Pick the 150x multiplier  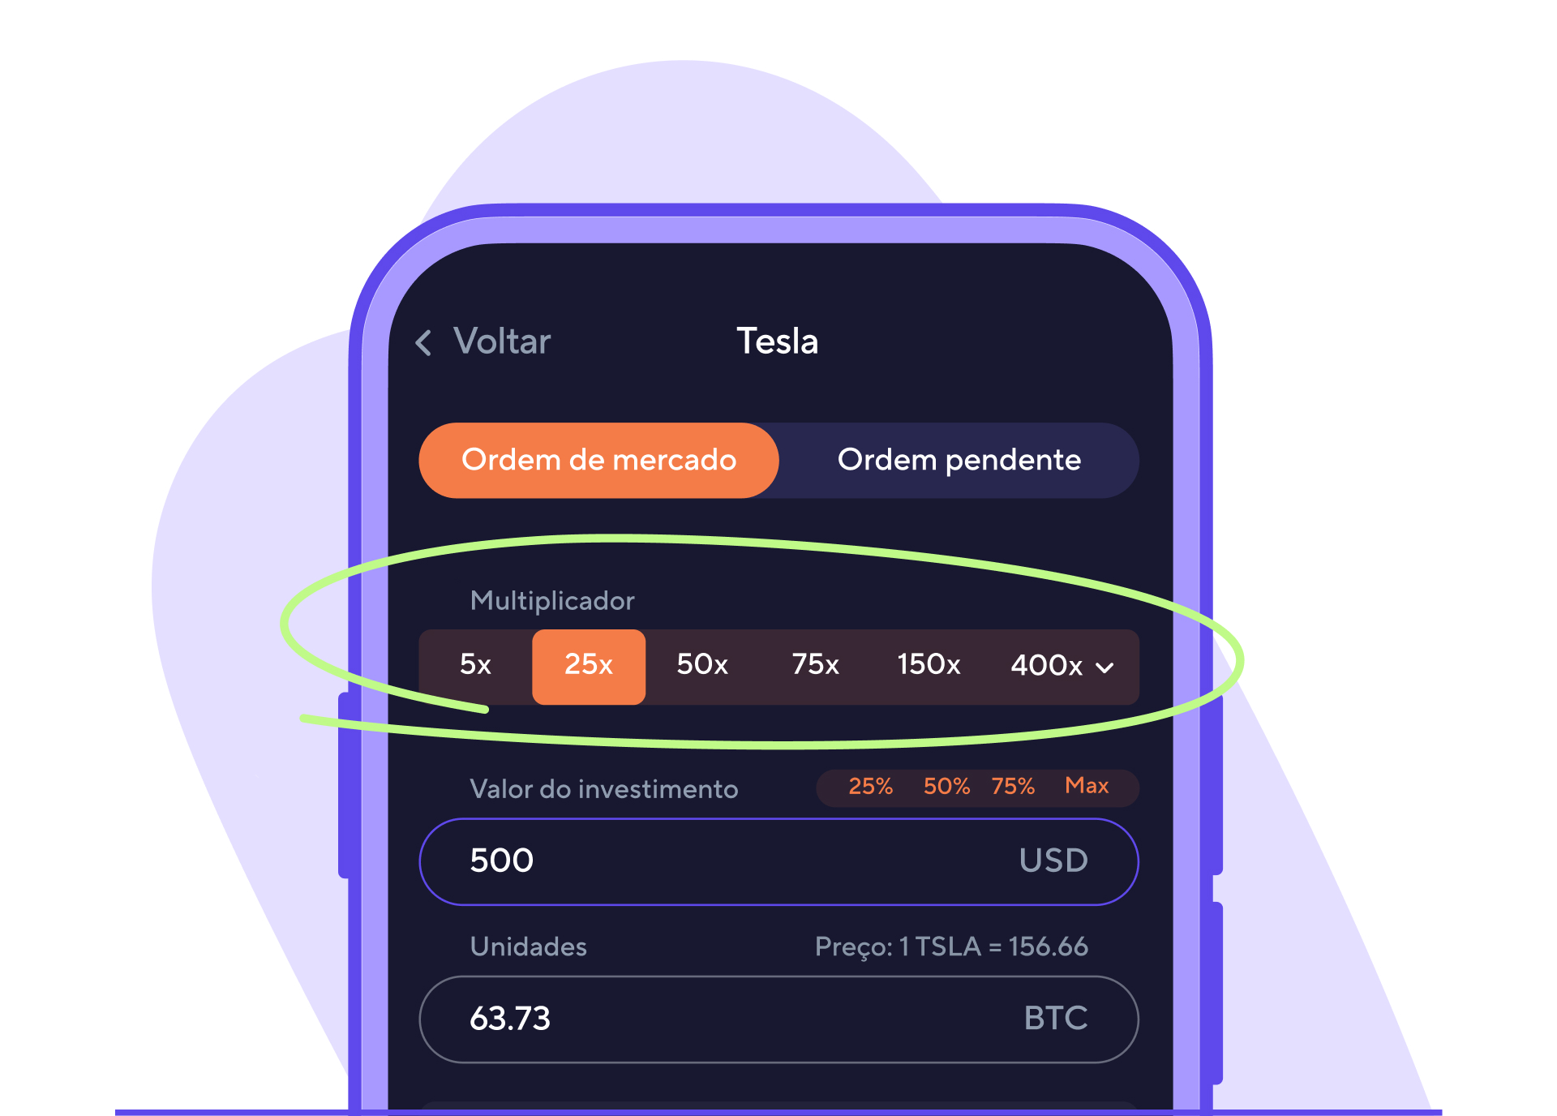click(x=929, y=665)
